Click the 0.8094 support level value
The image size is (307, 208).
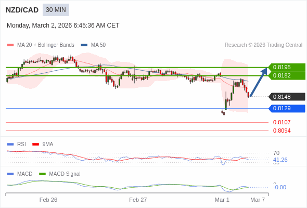click(x=282, y=131)
